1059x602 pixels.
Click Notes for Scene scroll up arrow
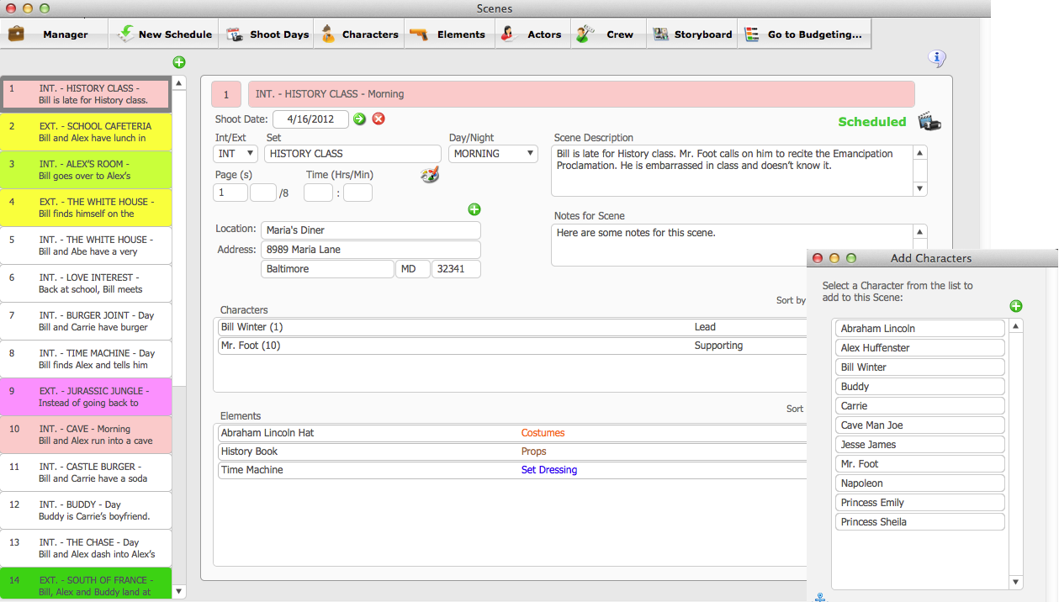(920, 231)
